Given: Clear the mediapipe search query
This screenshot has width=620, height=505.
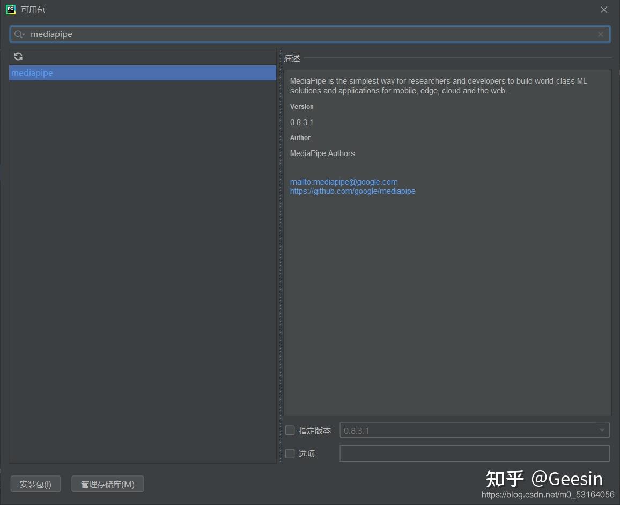Looking at the screenshot, I should pos(600,34).
